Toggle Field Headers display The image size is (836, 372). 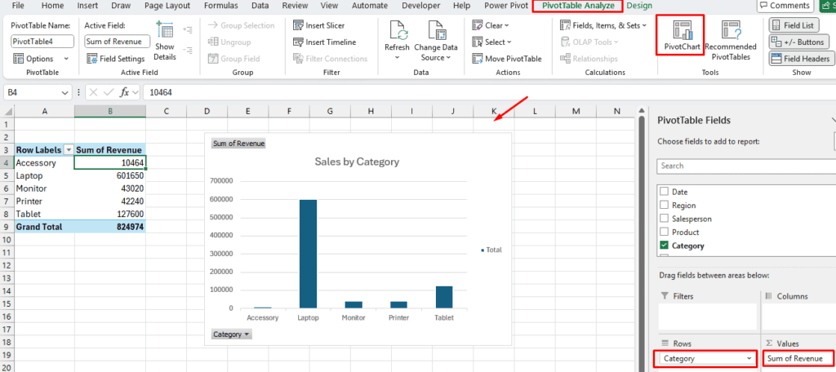[x=802, y=59]
